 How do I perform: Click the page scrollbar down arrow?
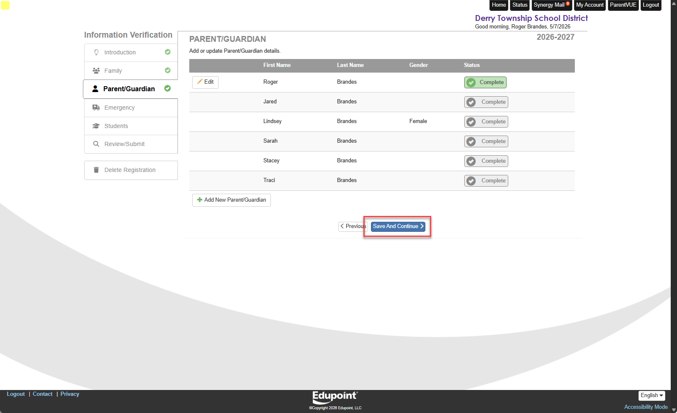(674, 410)
